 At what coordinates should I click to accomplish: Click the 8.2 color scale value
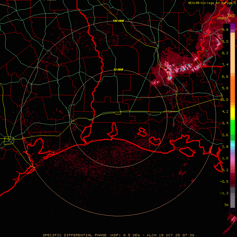click(x=225, y=53)
